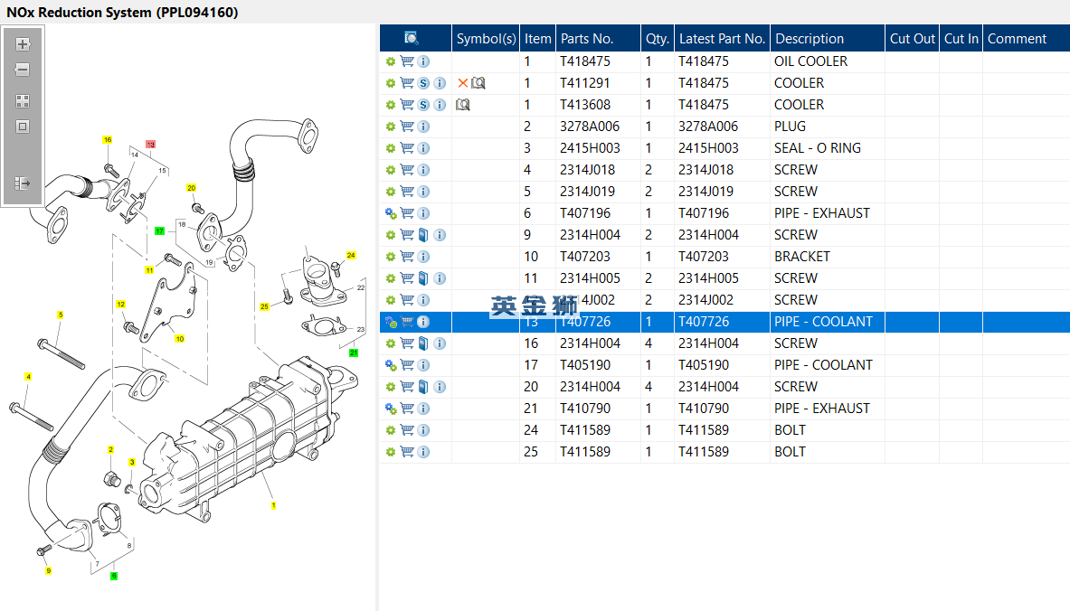Image resolution: width=1070 pixels, height=611 pixels.
Task: Click the single-square fit view icon
Action: pyautogui.click(x=23, y=127)
